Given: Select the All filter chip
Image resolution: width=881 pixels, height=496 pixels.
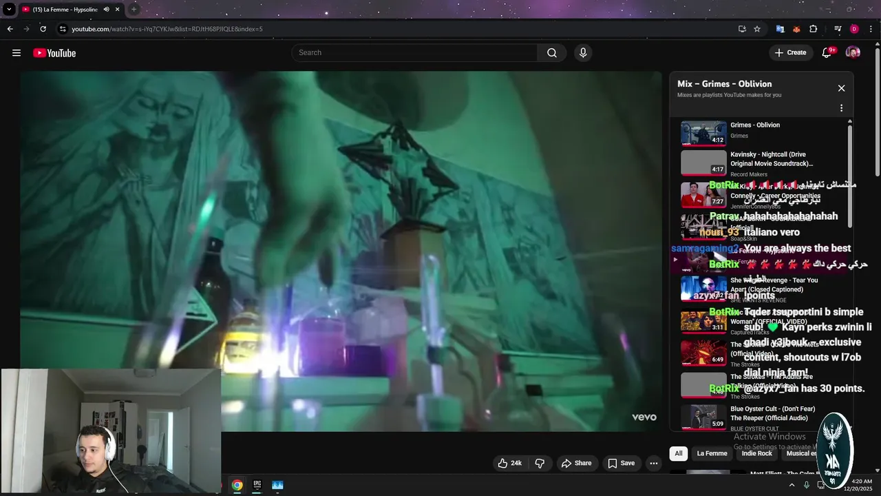Looking at the screenshot, I should [679, 453].
